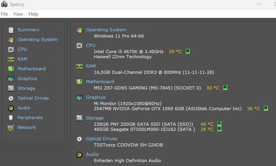Select the Operating System flag icon in sidebar
This screenshot has width=276, height=166.
[x=11, y=40]
